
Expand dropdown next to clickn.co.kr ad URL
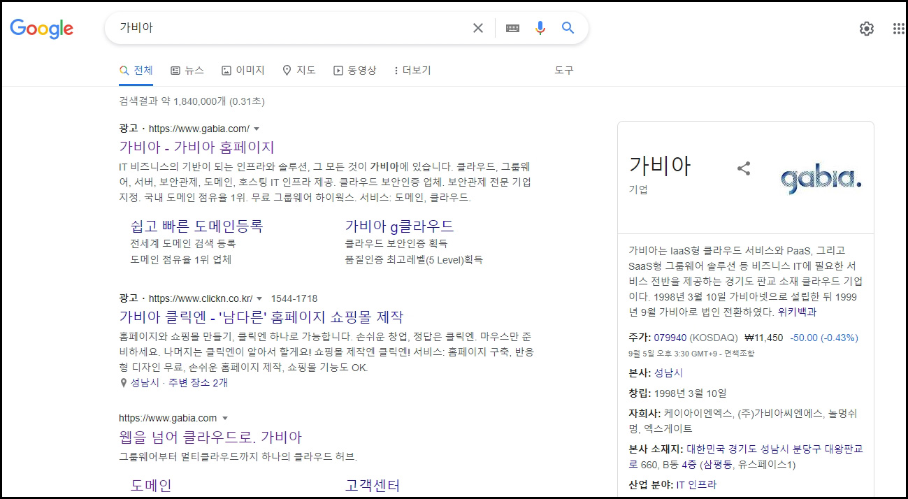point(260,298)
